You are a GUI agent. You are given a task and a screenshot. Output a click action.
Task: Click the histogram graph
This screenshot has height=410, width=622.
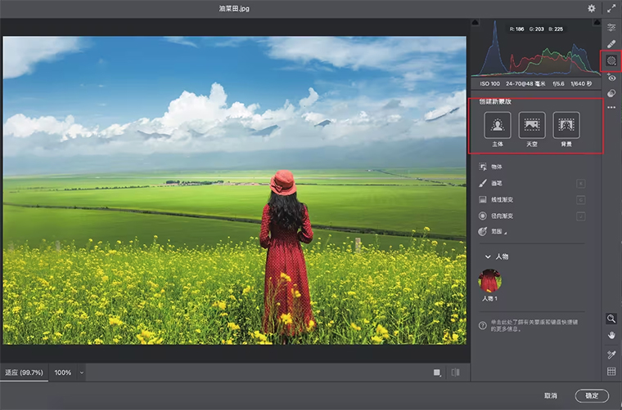(536, 54)
